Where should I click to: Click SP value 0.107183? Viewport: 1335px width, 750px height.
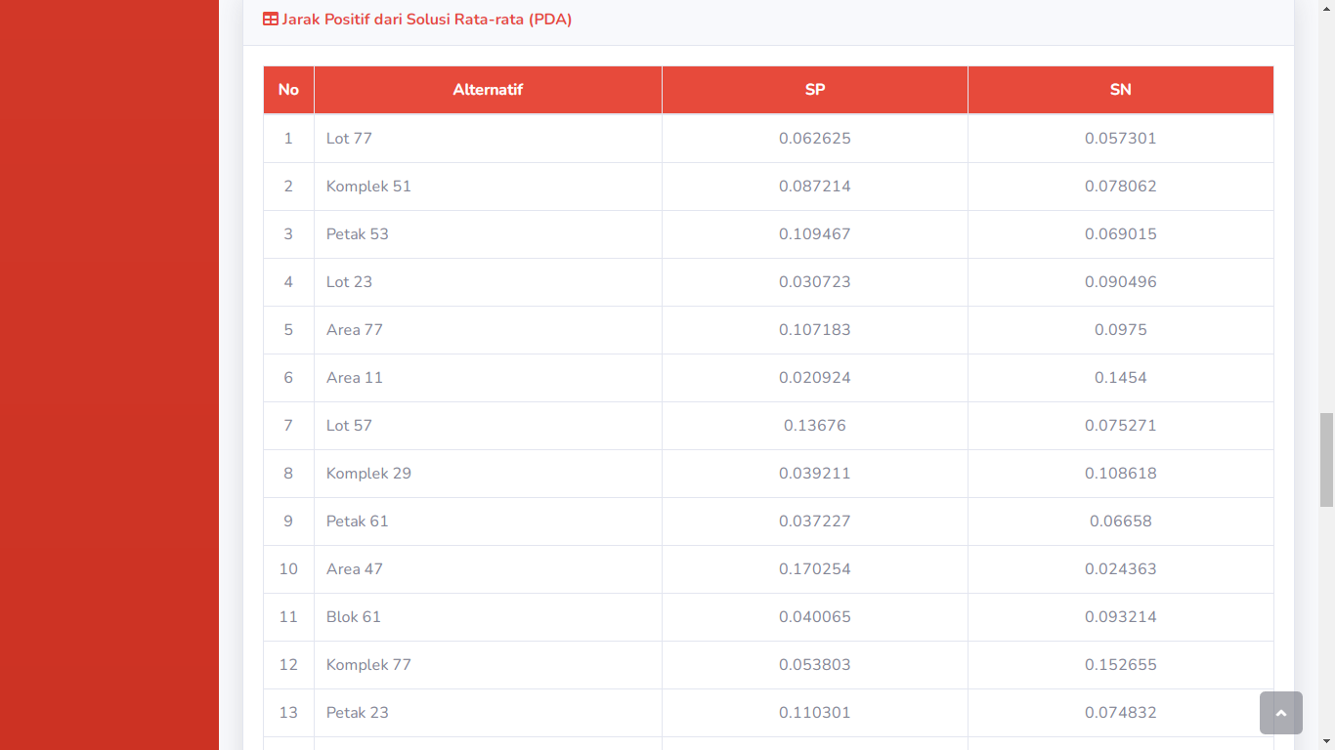click(815, 330)
